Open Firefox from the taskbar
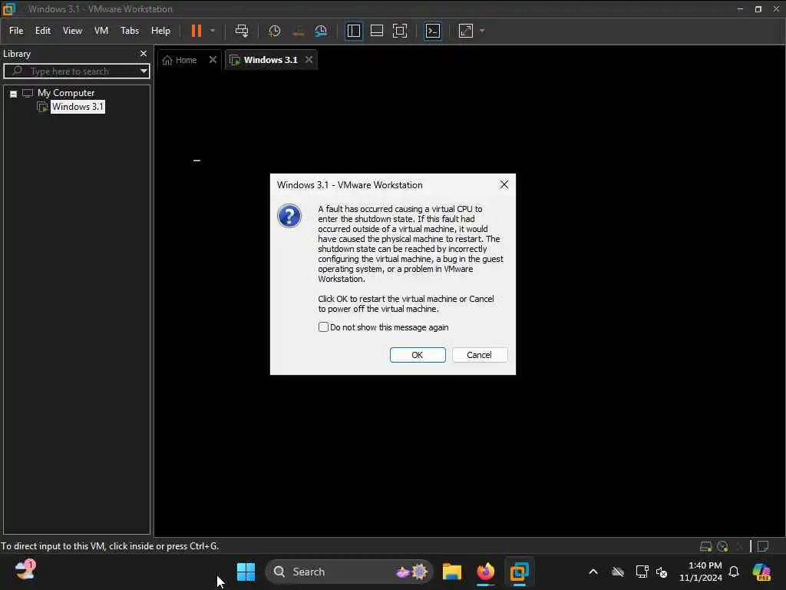 (x=485, y=572)
